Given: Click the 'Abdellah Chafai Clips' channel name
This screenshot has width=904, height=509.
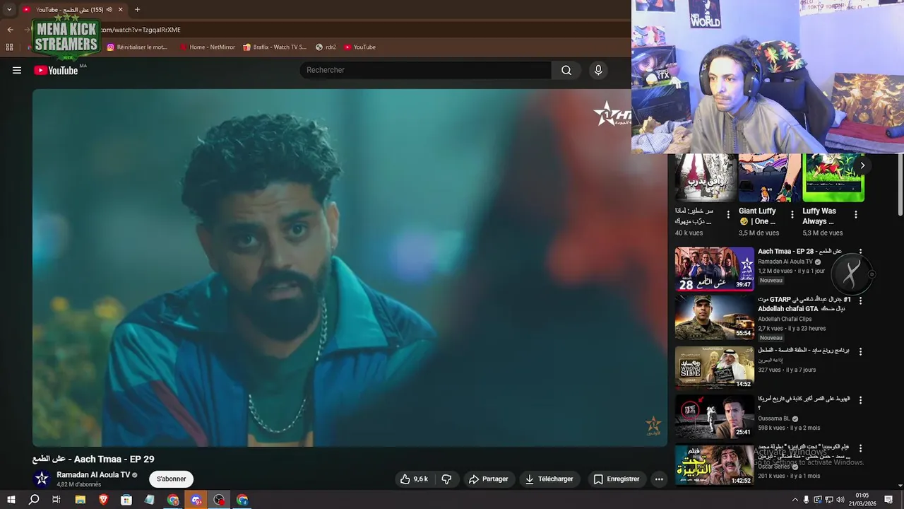Looking at the screenshot, I should [785, 319].
